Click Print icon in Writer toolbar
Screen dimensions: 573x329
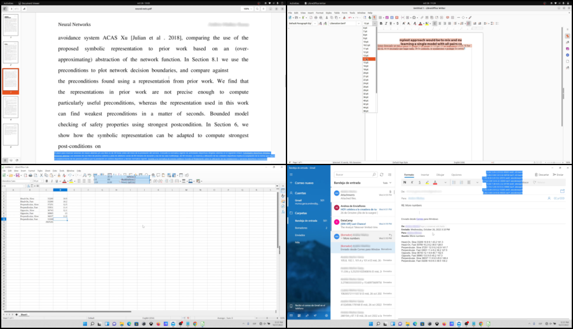click(316, 17)
